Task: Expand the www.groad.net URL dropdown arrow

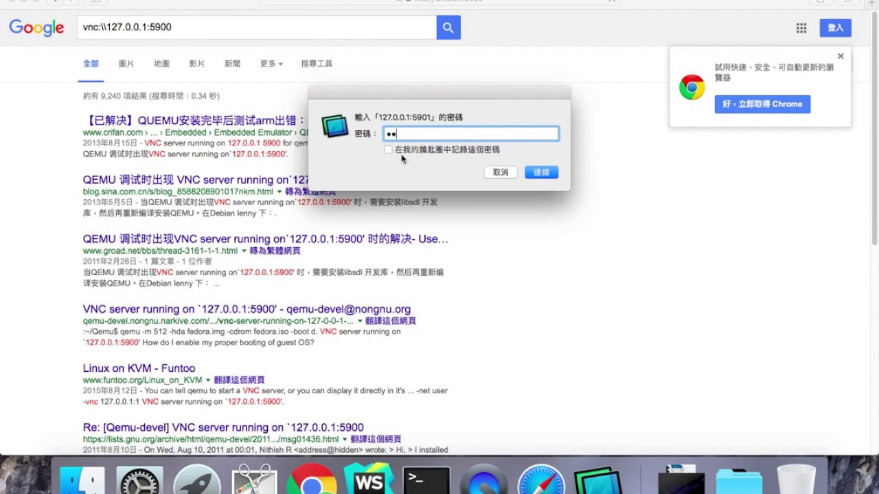Action: (x=244, y=251)
